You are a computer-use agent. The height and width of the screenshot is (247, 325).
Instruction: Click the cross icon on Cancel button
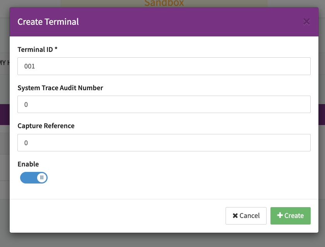[235, 216]
